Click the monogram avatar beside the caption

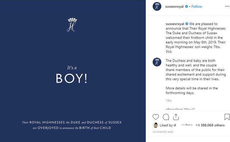pyautogui.click(x=157, y=62)
